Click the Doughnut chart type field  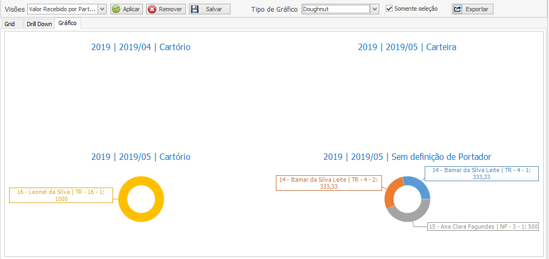point(336,9)
